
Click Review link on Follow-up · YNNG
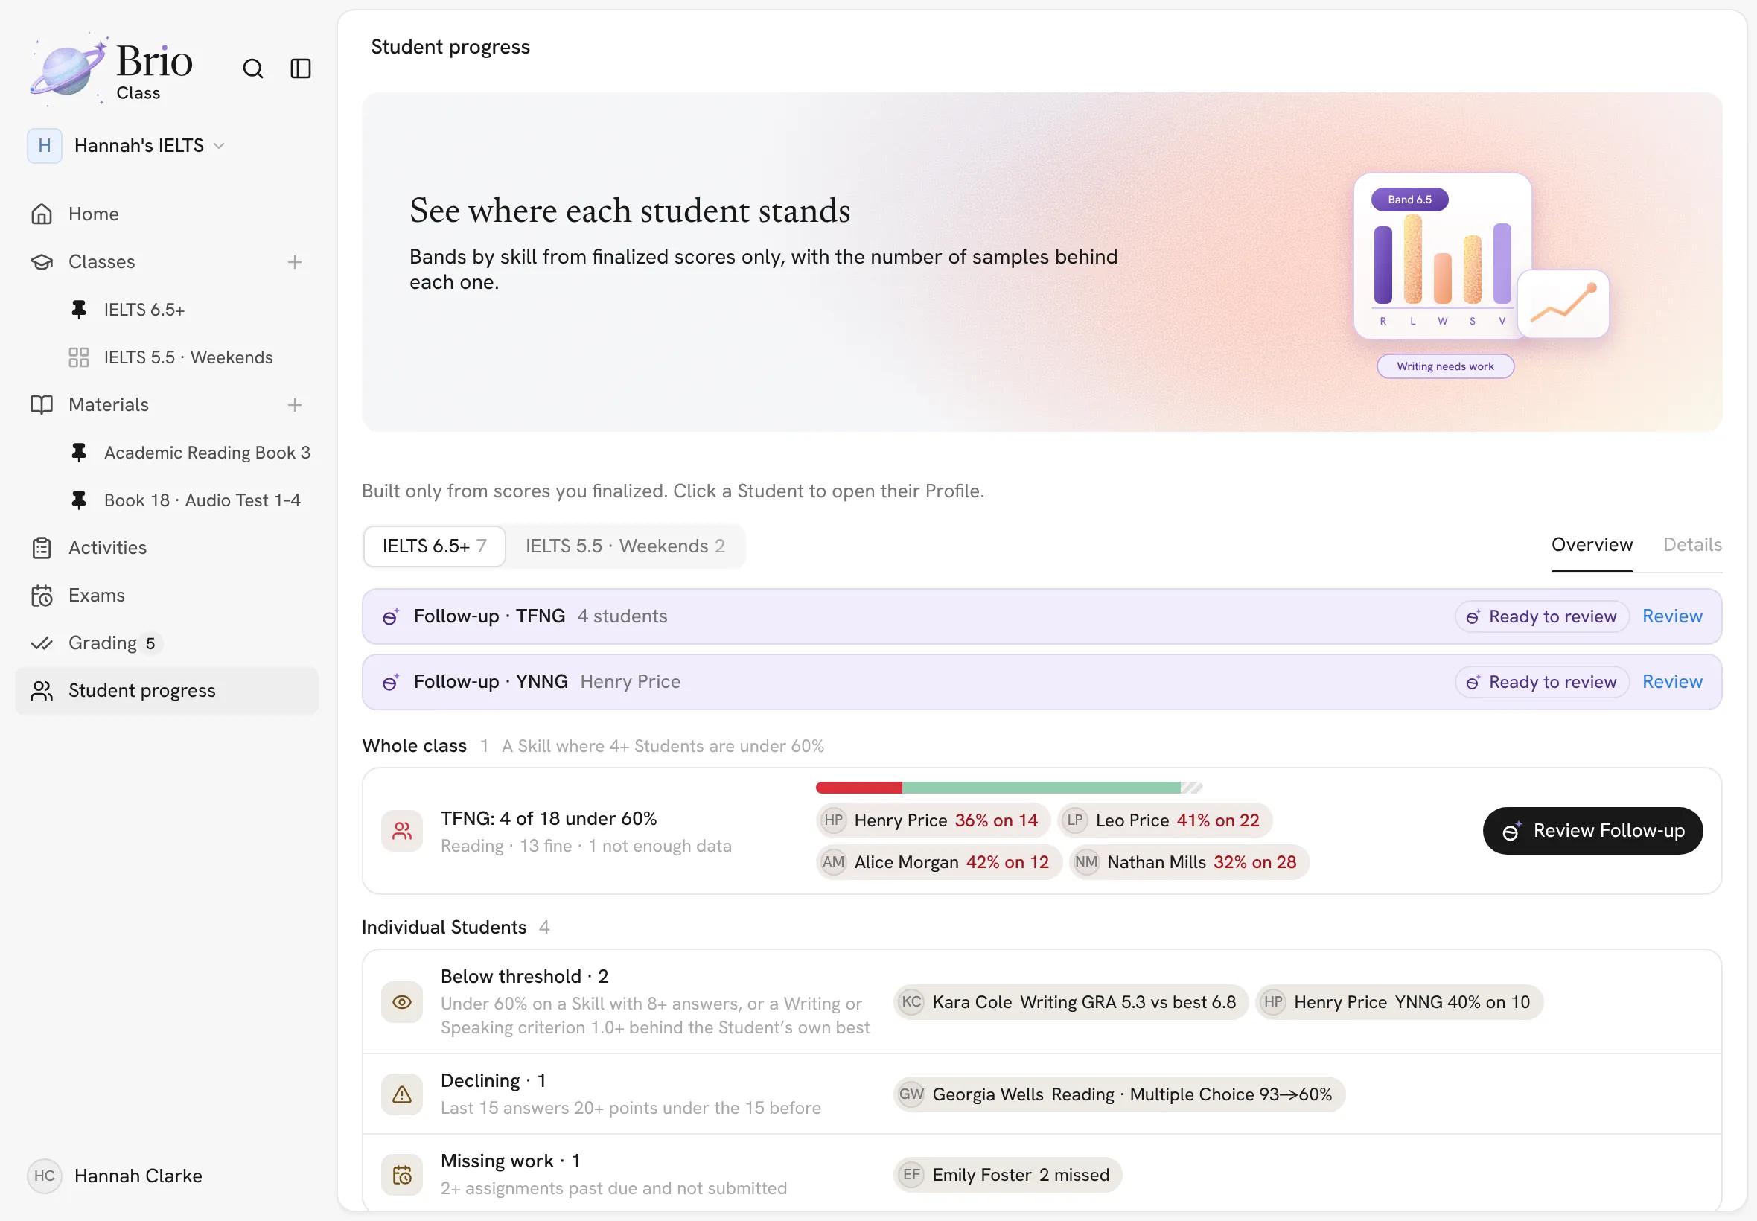click(x=1672, y=683)
